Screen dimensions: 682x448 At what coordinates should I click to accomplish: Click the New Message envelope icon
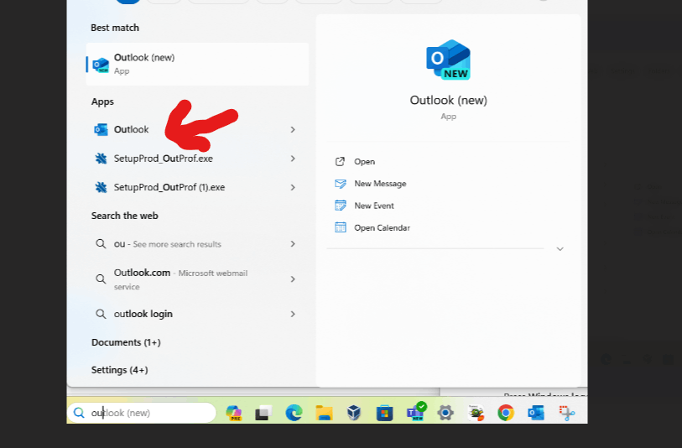(x=340, y=184)
